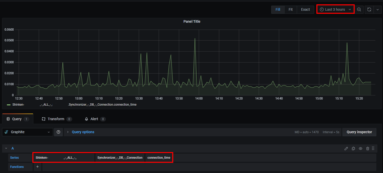Select the Exact display mode
The width and height of the screenshot is (383, 173).
pos(305,9)
